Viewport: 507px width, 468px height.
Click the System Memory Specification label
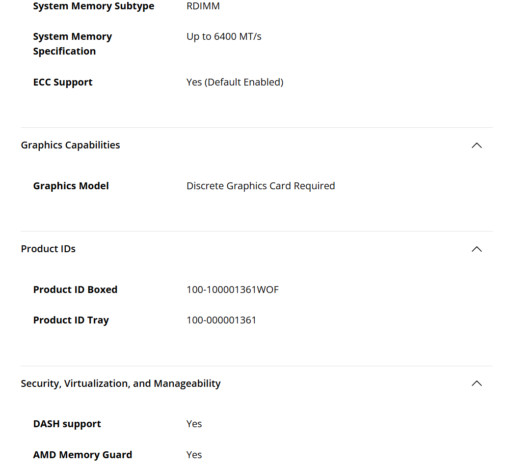(72, 44)
